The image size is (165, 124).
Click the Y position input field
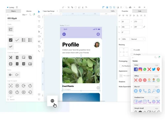(138, 21)
